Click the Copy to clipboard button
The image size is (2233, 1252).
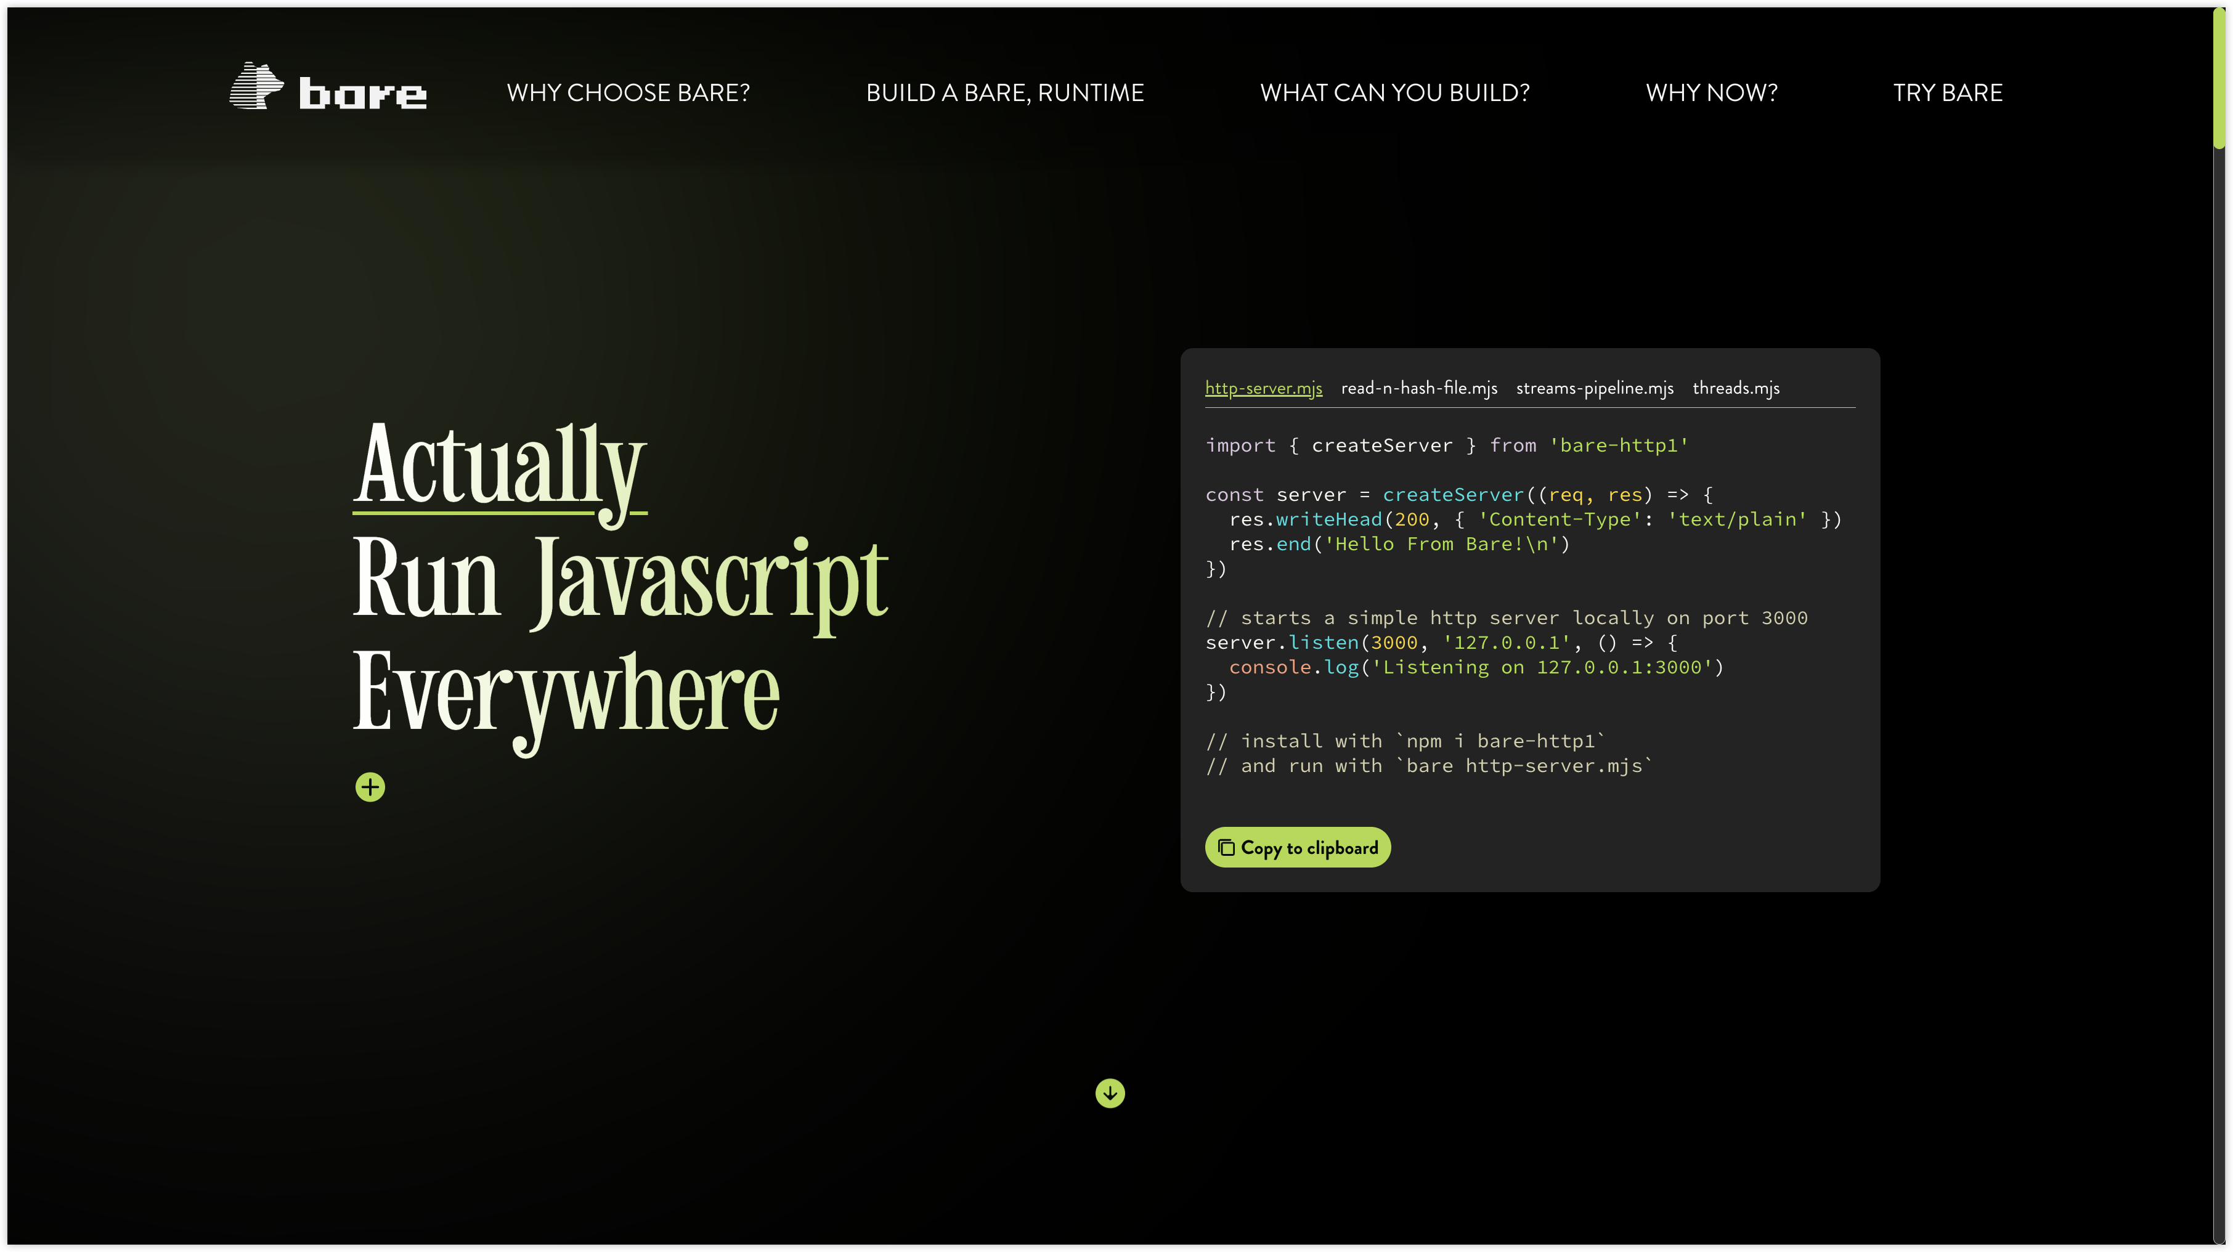coord(1298,847)
